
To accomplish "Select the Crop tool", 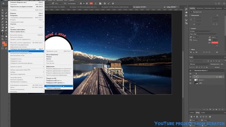I will click(x=2, y=16).
